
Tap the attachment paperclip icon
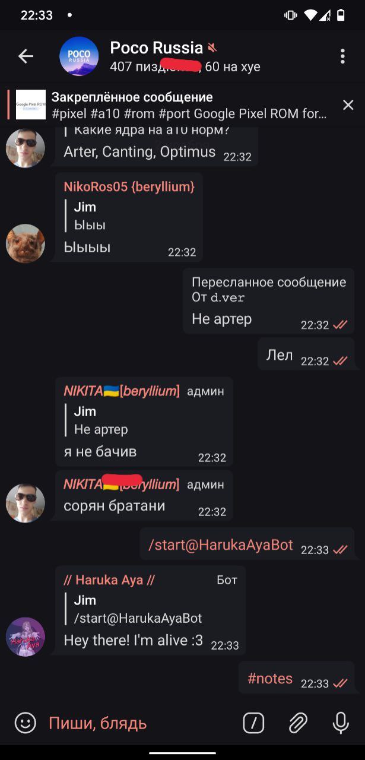point(298,723)
